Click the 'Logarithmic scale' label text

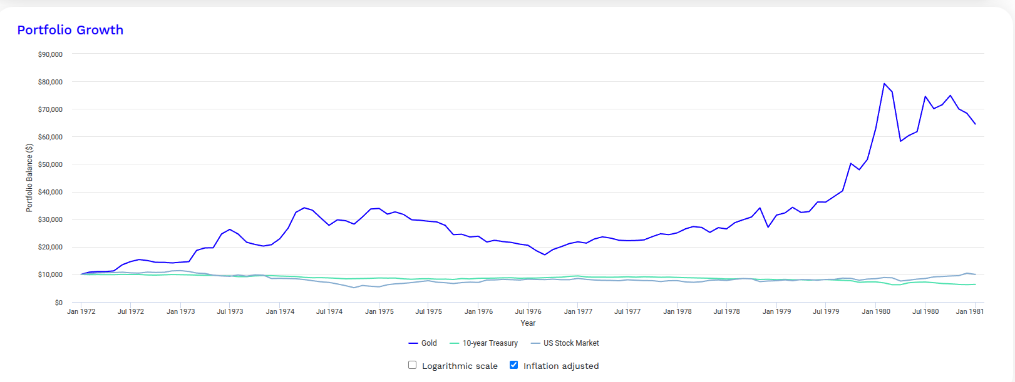[460, 366]
